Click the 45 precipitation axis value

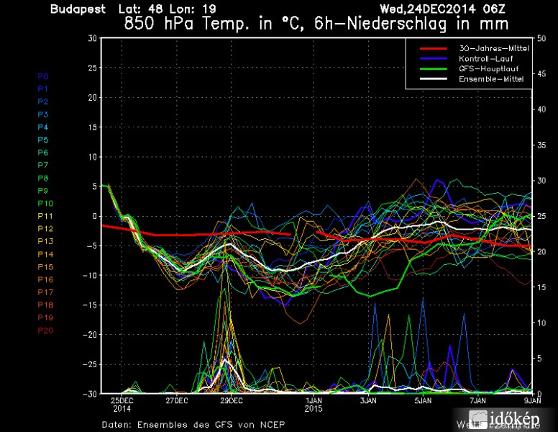coord(541,73)
